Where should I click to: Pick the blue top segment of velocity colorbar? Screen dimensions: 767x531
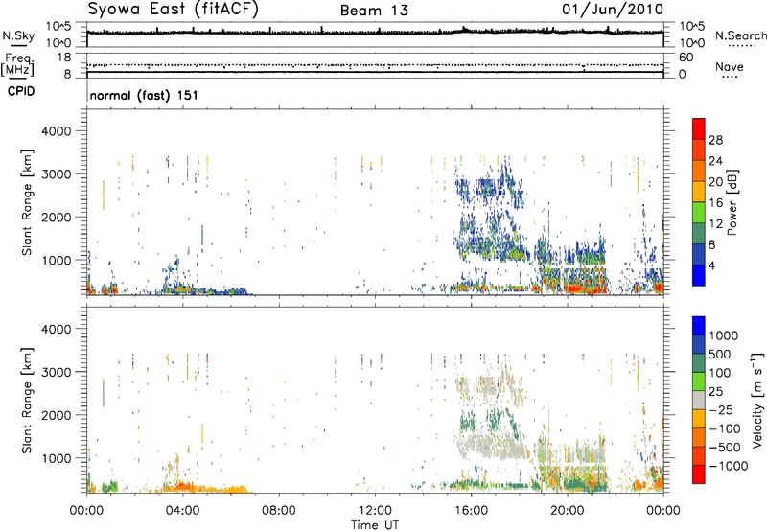pos(699,326)
